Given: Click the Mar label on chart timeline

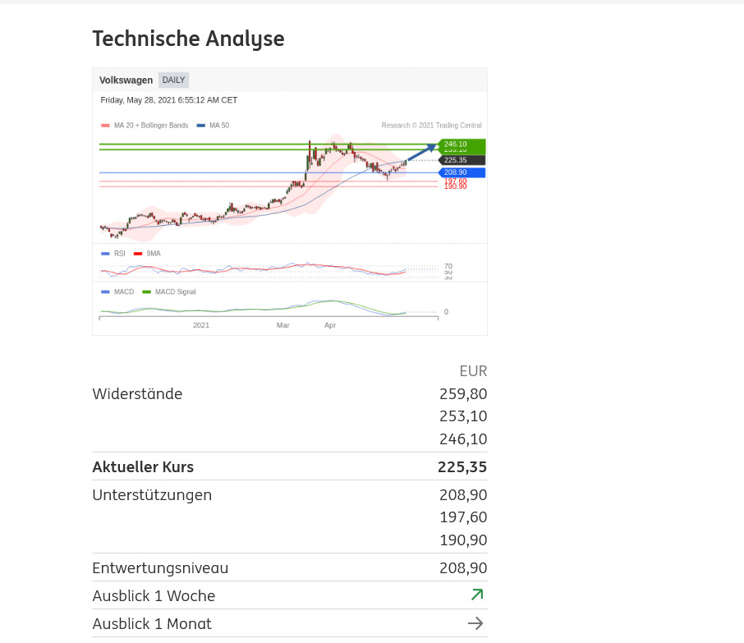Looking at the screenshot, I should [283, 325].
